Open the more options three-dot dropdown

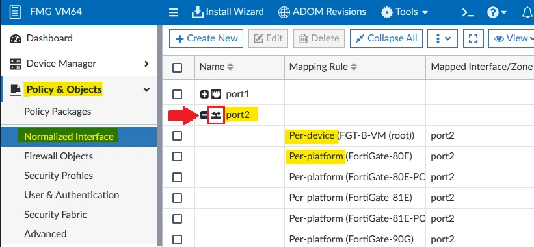(443, 38)
